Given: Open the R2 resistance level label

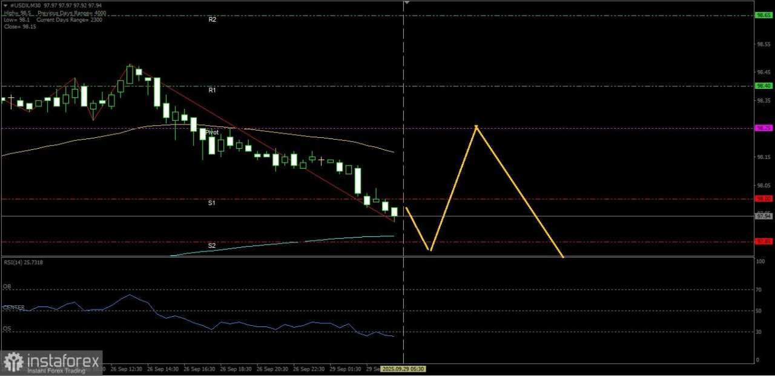Looking at the screenshot, I should tap(213, 19).
